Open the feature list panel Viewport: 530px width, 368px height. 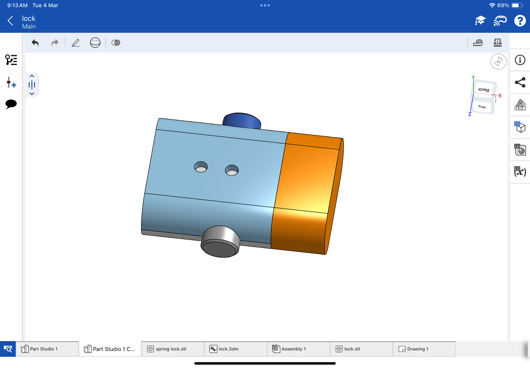[x=11, y=60]
